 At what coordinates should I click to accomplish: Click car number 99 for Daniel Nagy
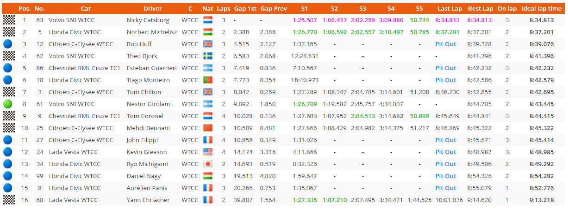39,176
